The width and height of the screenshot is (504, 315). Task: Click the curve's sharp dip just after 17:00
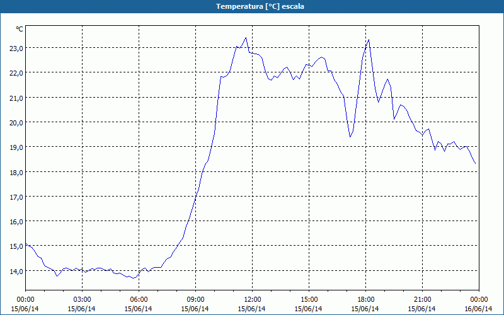(350, 137)
